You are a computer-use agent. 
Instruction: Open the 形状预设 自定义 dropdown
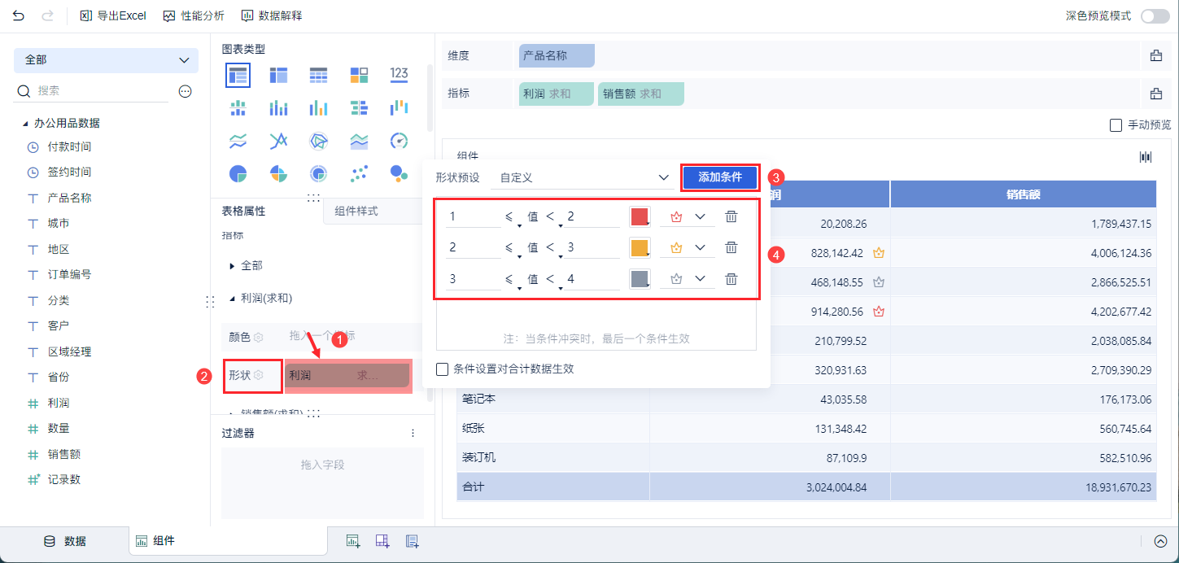[x=583, y=177]
